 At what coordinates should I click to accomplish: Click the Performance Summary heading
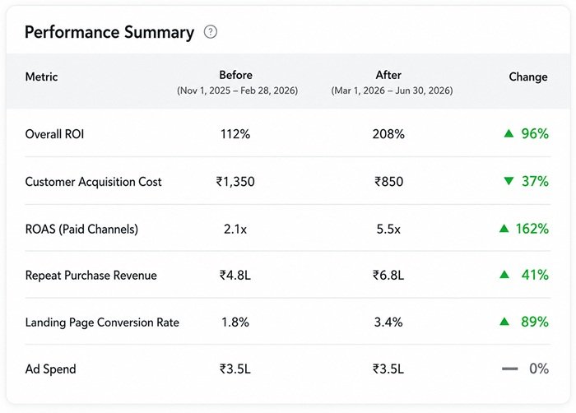coord(109,32)
